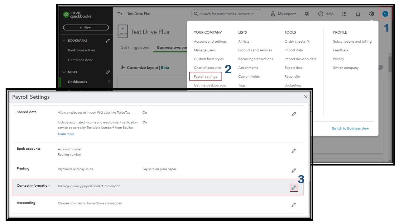Open Subscriptions and billing
Image resolution: width=399 pixels, height=224 pixels.
click(x=352, y=41)
